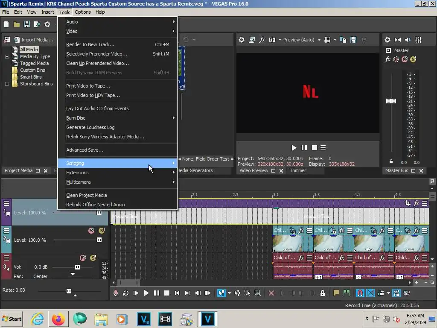
Task: Click Insert Region icon in timeline toolbar
Action: pos(347,293)
